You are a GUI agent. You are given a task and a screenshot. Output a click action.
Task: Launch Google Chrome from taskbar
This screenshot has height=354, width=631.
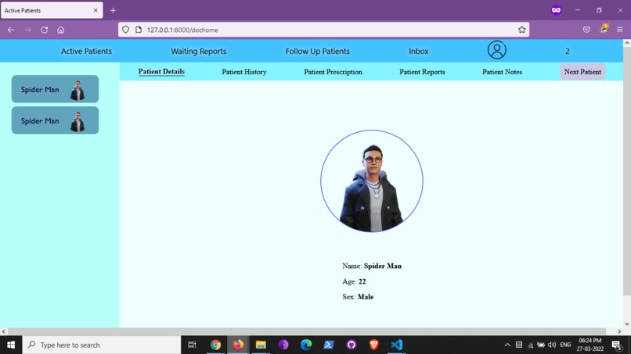pyautogui.click(x=215, y=345)
